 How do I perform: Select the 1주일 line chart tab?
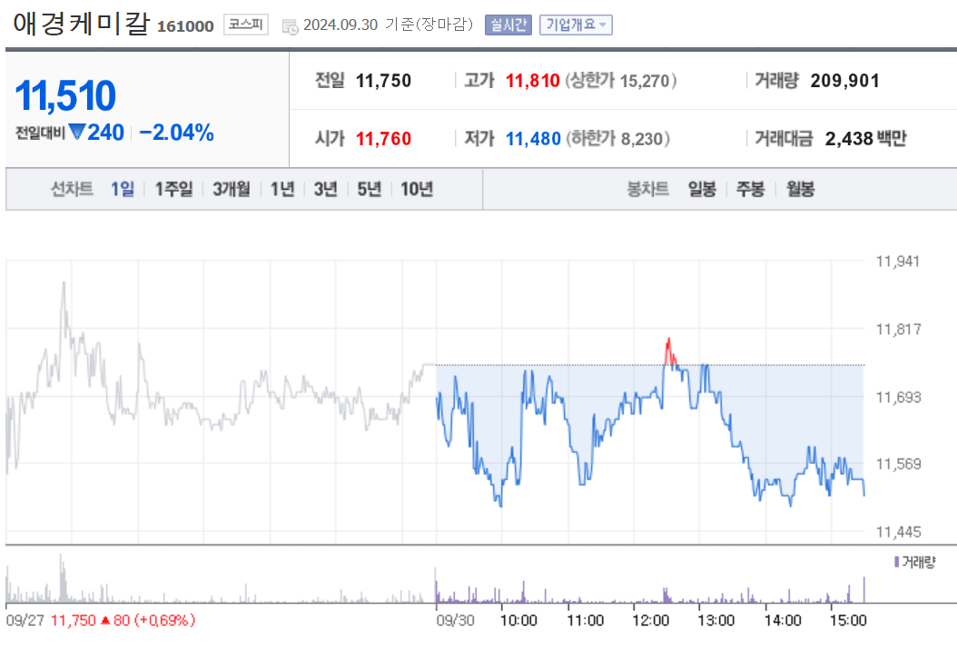coord(173,189)
